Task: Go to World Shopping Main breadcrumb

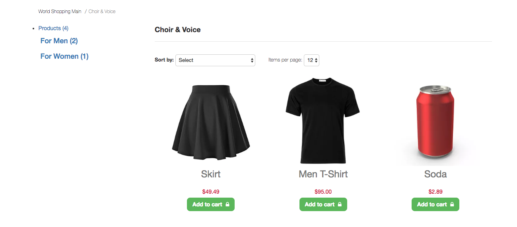Action: tap(60, 12)
